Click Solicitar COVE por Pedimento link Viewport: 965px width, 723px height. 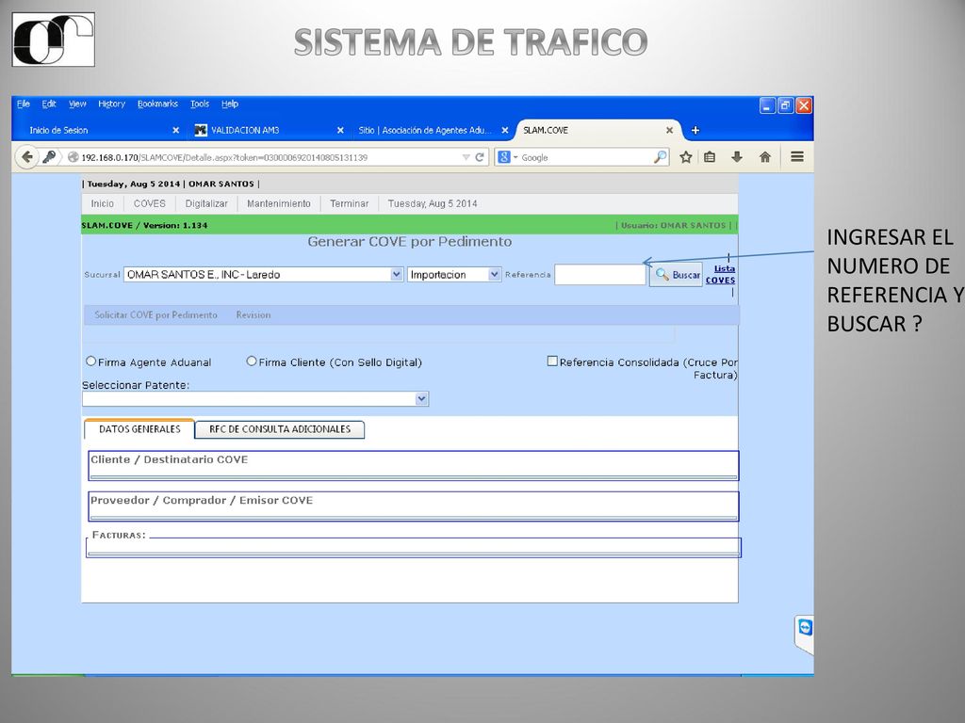tap(155, 314)
